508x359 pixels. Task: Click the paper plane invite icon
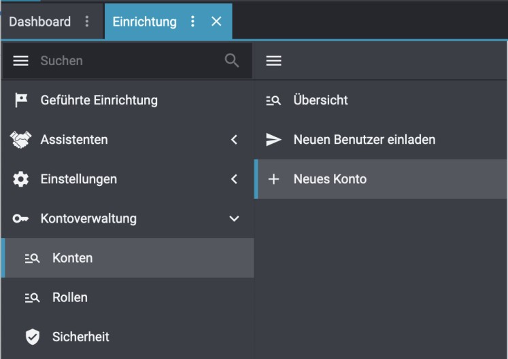click(x=273, y=140)
